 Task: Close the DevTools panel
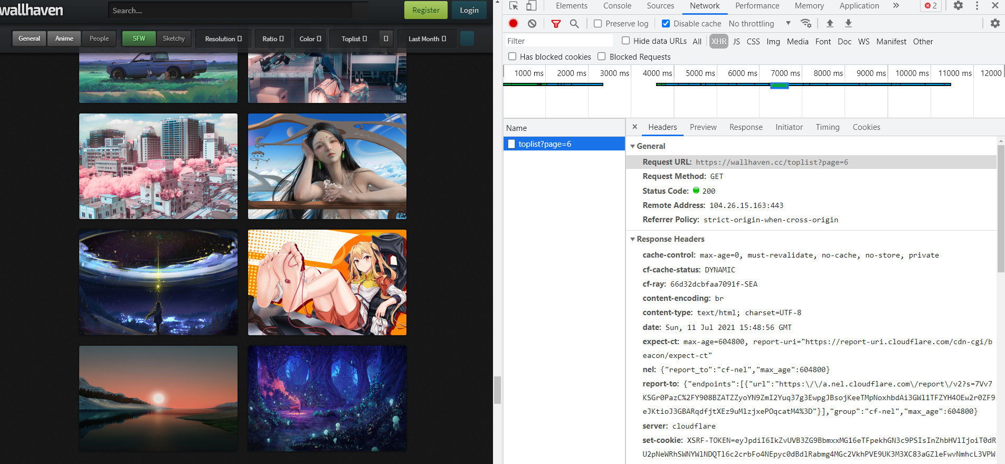pos(995,6)
